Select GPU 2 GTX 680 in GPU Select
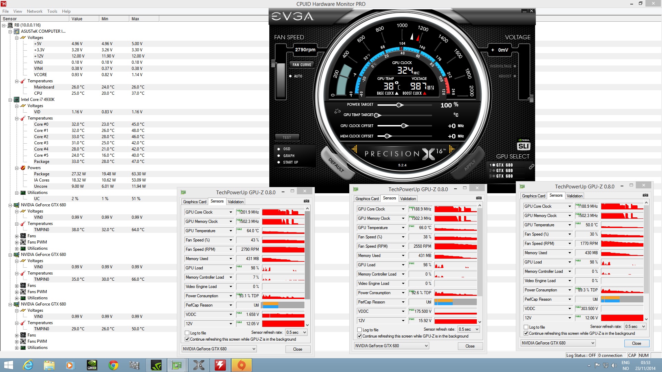Viewport: 662px width, 372px height. pos(501,170)
